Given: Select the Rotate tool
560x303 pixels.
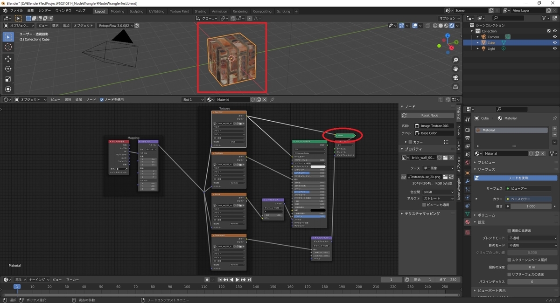Looking at the screenshot, I should click(x=8, y=69).
